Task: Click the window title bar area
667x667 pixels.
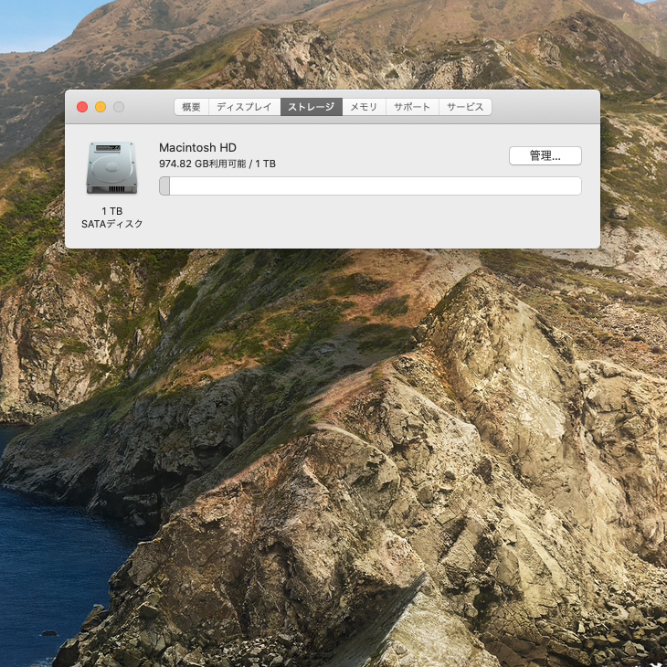Action: click(x=545, y=107)
